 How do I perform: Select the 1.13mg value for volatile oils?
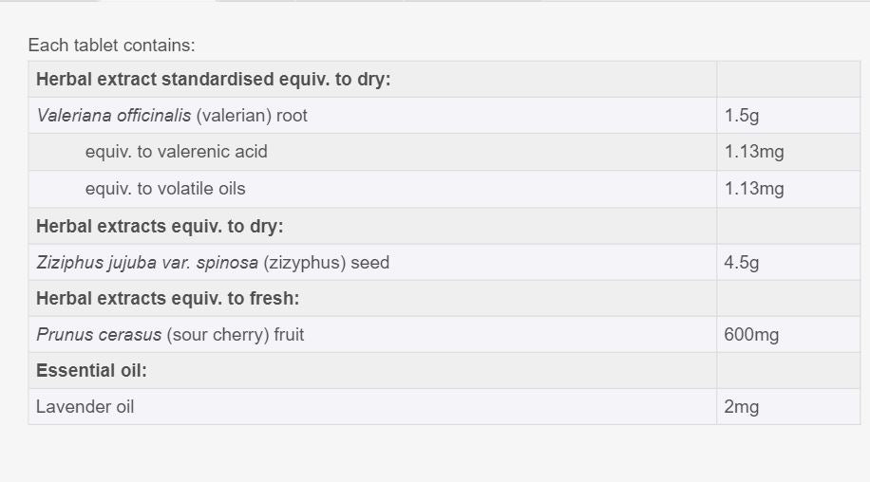pyautogui.click(x=754, y=189)
